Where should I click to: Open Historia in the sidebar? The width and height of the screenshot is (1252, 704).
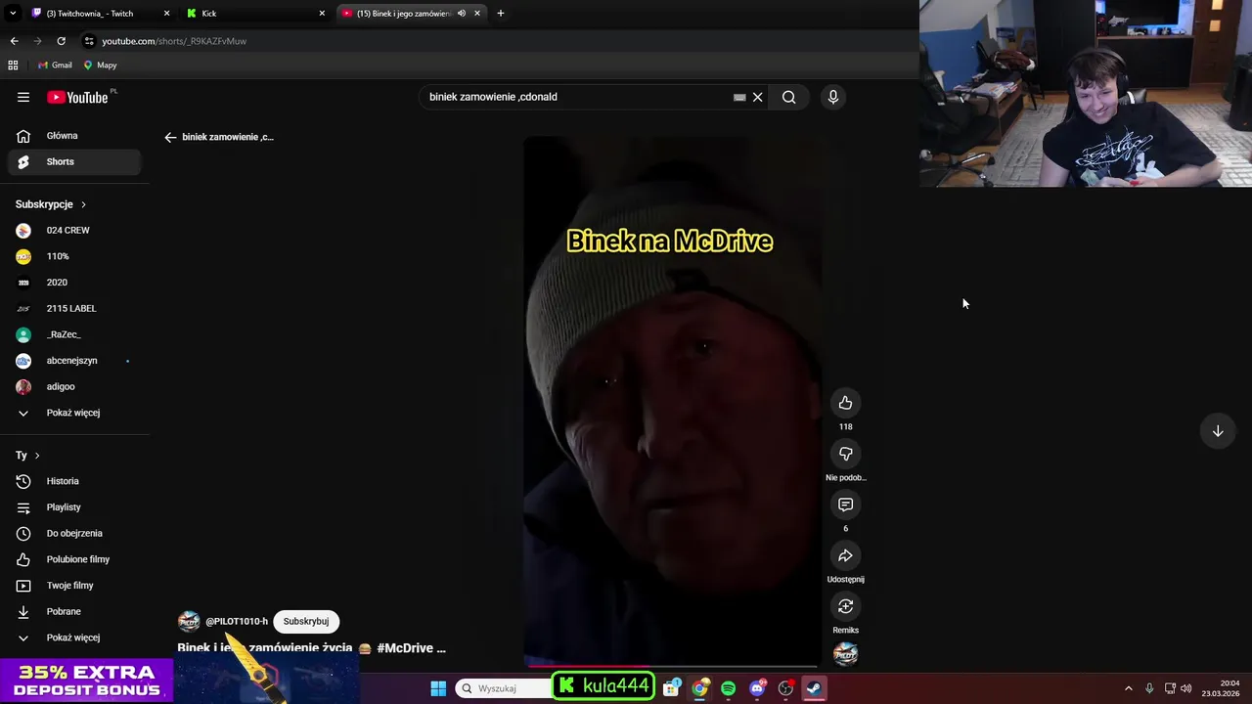(74, 481)
